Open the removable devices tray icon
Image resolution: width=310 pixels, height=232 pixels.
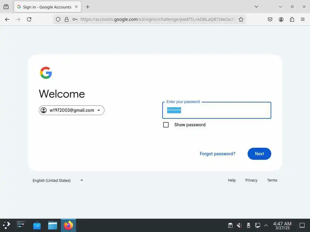point(249,225)
